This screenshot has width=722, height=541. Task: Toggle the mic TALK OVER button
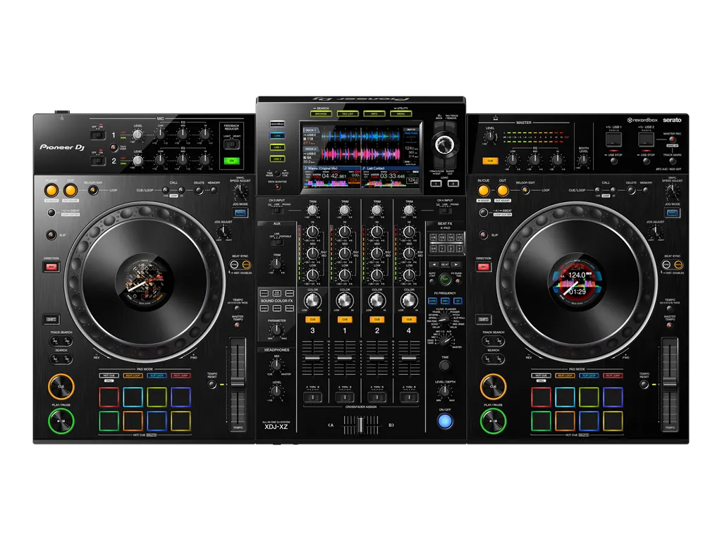(114, 148)
